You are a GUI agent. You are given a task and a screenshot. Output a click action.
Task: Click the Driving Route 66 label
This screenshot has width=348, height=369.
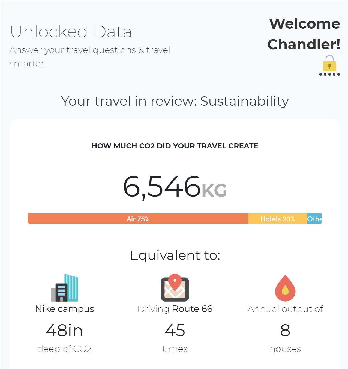[x=175, y=309]
